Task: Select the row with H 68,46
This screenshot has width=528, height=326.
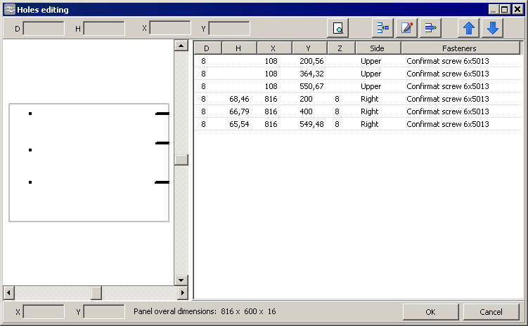Action: coord(357,99)
